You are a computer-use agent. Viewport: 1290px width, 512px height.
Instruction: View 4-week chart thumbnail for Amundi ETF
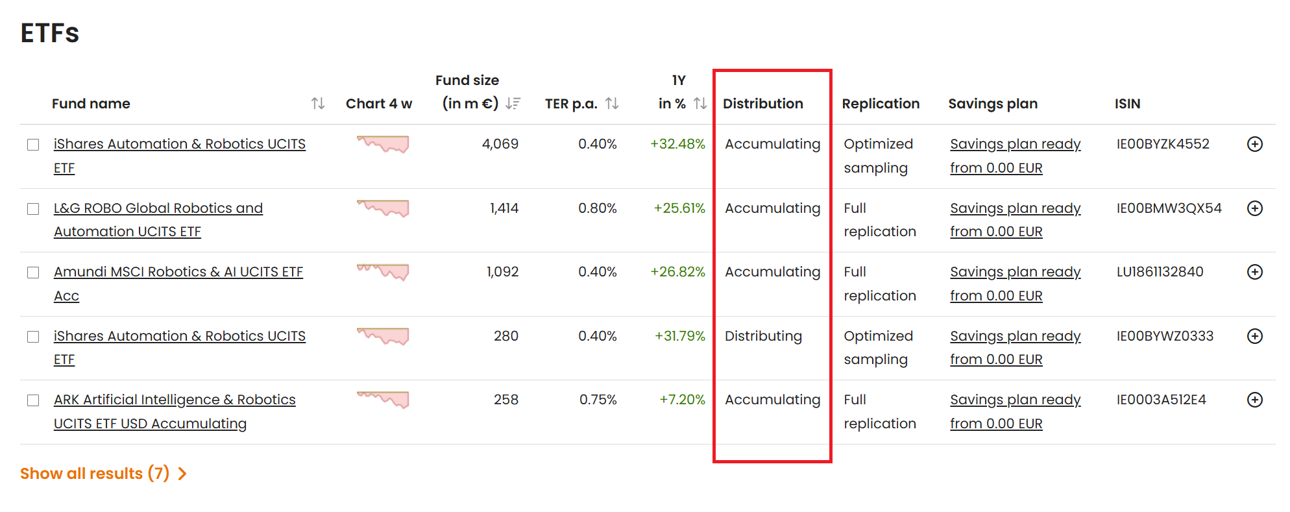coord(383,272)
